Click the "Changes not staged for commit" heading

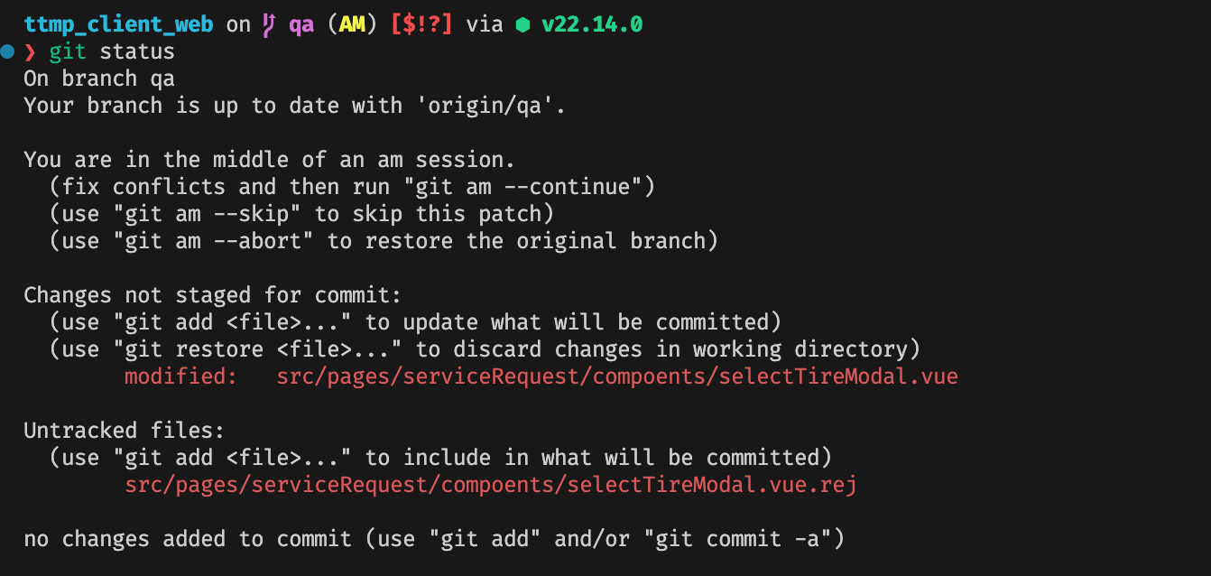[213, 295]
